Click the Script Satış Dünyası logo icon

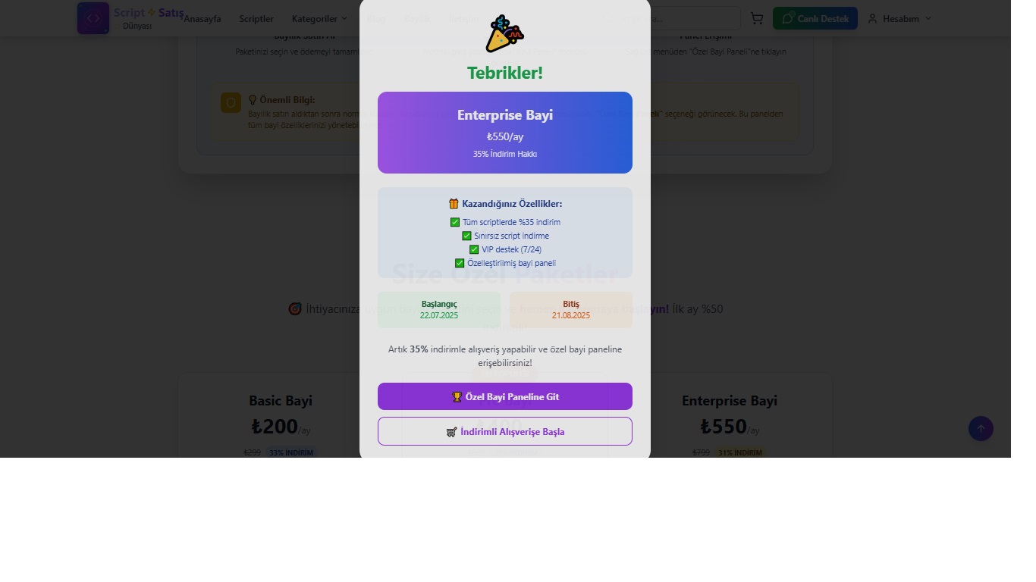click(93, 18)
